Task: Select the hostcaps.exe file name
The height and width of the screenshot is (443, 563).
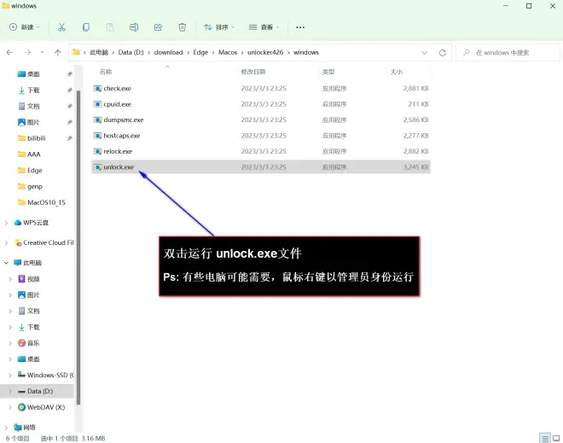Action: (x=122, y=136)
